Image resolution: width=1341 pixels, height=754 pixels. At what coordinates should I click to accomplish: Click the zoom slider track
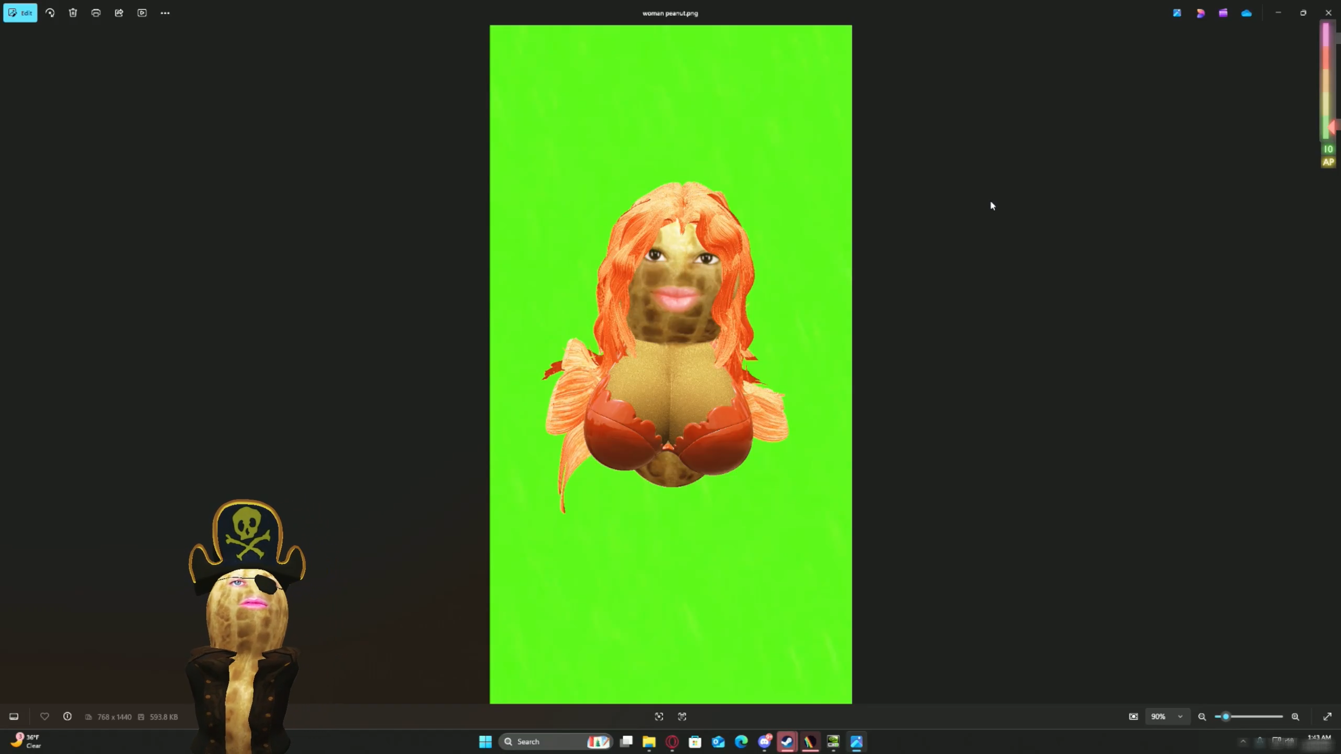pyautogui.click(x=1257, y=716)
